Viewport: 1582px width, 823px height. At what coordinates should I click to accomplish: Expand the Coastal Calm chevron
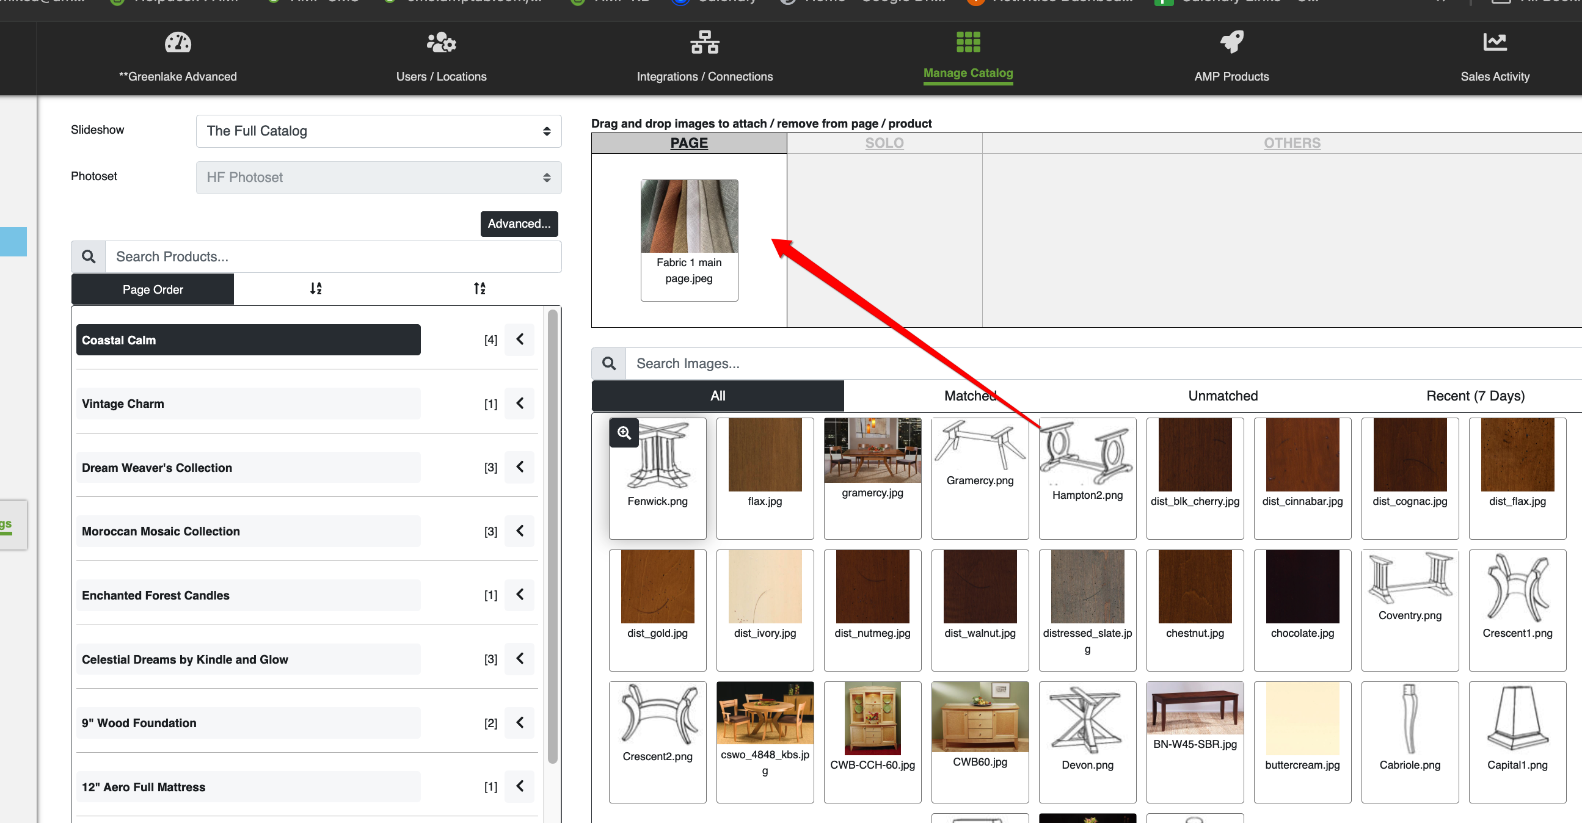click(x=520, y=339)
